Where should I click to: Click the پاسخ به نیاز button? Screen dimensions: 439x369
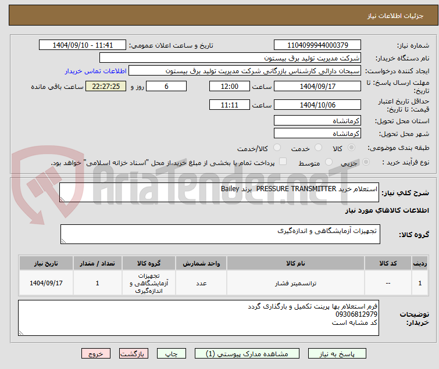tap(337, 354)
